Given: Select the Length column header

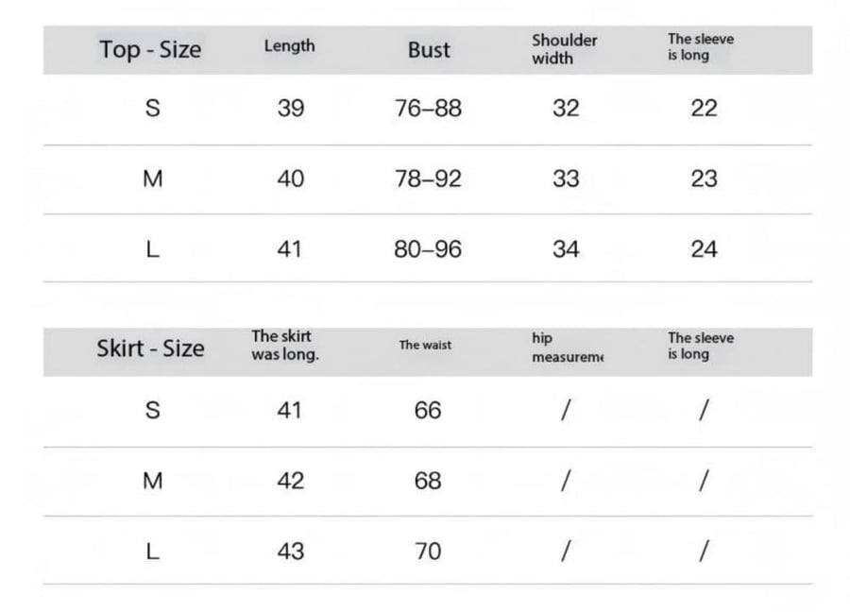Looking at the screenshot, I should point(290,46).
